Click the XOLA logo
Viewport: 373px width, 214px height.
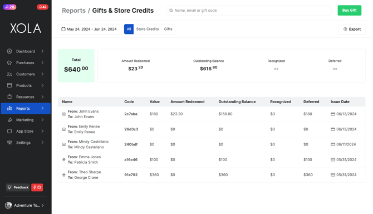[26, 28]
